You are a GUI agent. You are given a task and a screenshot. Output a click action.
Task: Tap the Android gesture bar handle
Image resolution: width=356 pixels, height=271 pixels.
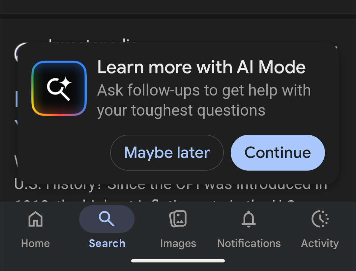(x=178, y=261)
